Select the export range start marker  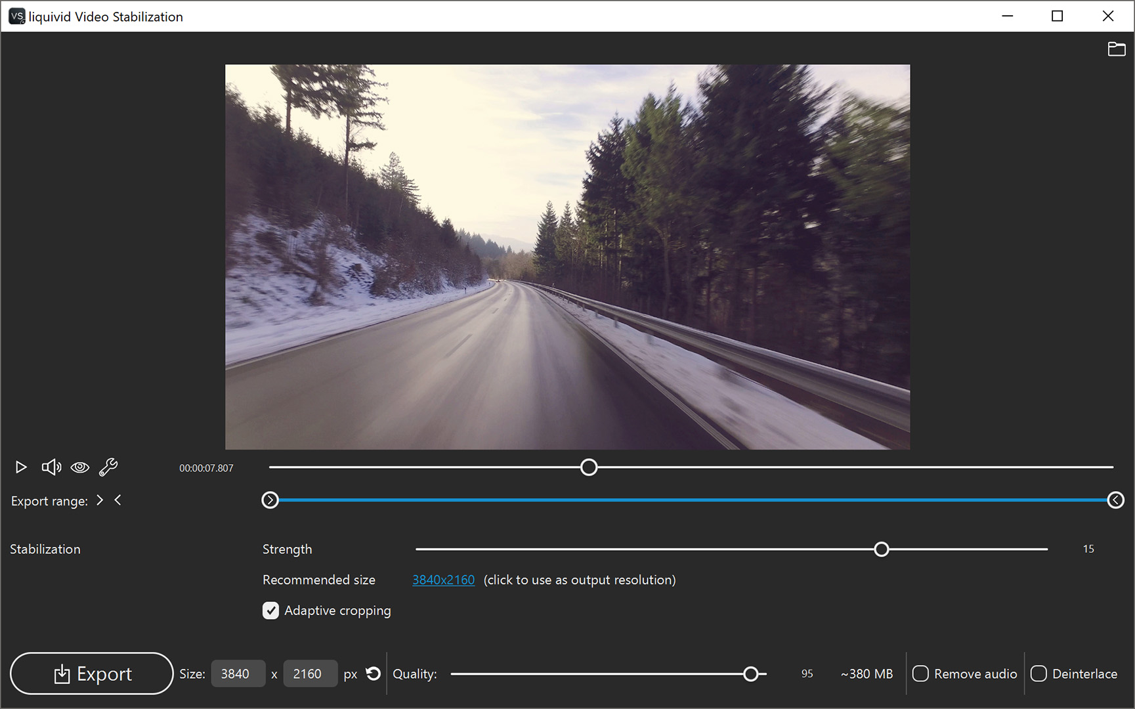point(270,500)
